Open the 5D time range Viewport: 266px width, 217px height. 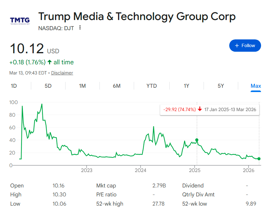pos(48,86)
